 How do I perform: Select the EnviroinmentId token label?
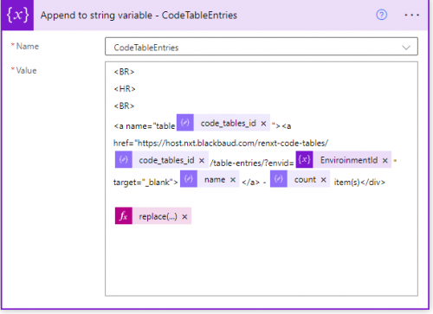click(349, 160)
